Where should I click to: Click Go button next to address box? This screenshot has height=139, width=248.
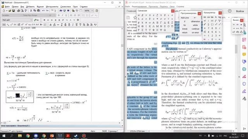36,20
